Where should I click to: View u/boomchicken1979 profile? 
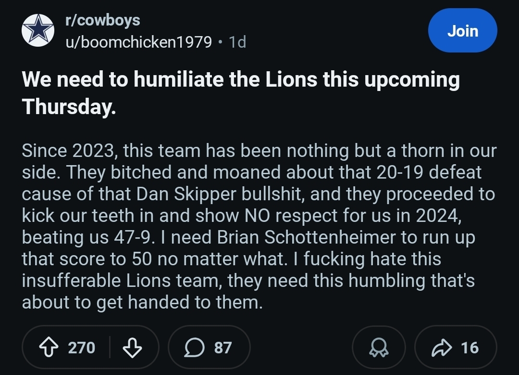coord(138,42)
